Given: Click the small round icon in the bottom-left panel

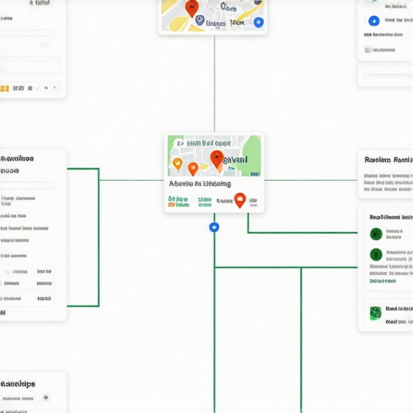Looking at the screenshot, I should (46, 398).
